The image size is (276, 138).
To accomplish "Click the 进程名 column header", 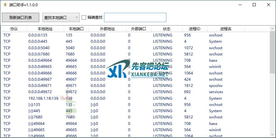I will pos(226,29).
